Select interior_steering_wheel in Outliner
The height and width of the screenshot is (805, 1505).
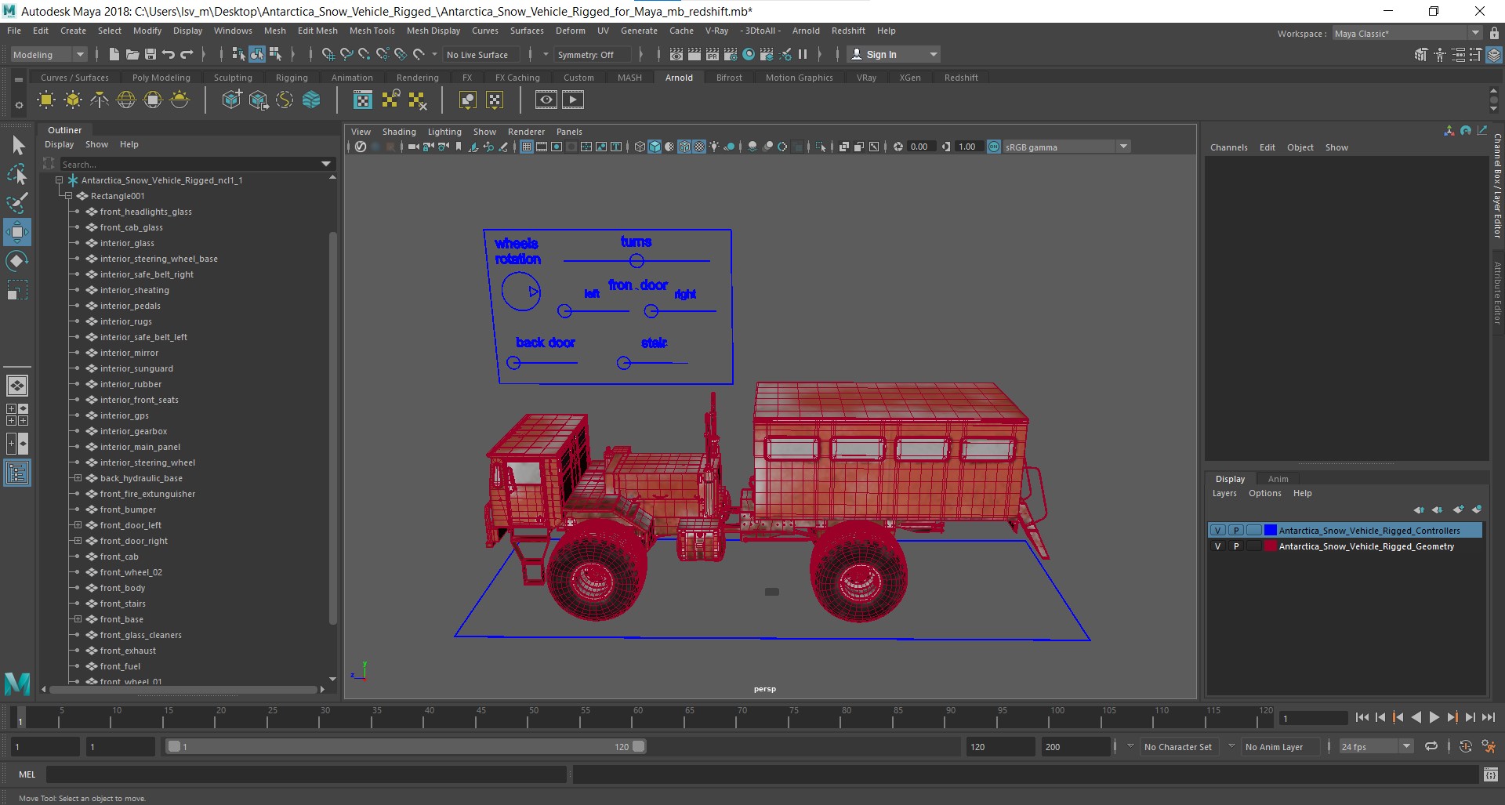click(x=147, y=462)
